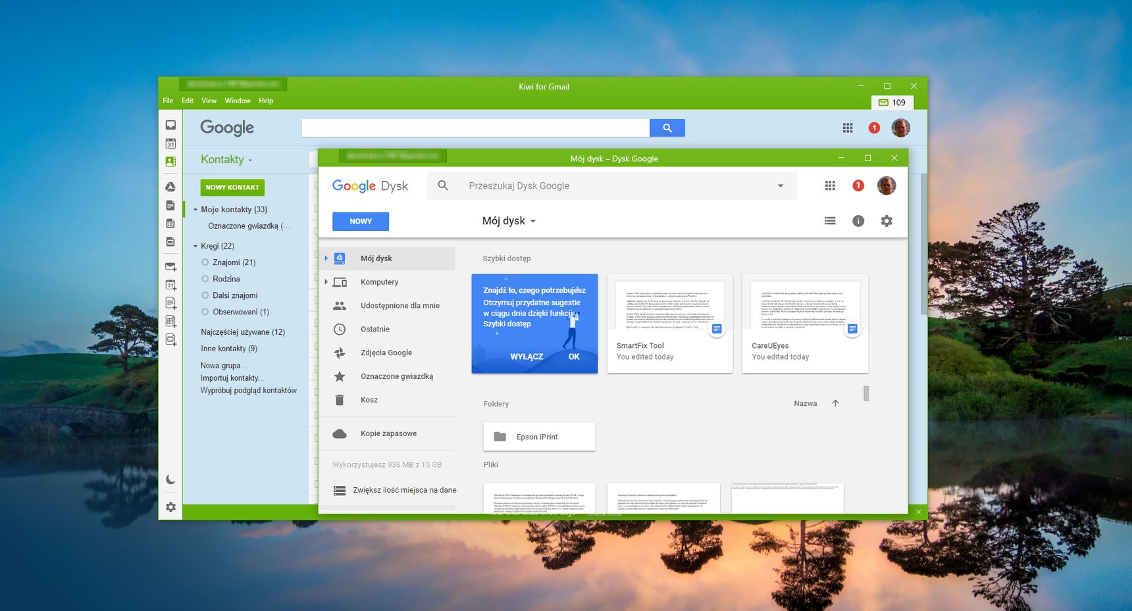Select the Contacts icon in Kiwi sidebar

click(x=170, y=161)
